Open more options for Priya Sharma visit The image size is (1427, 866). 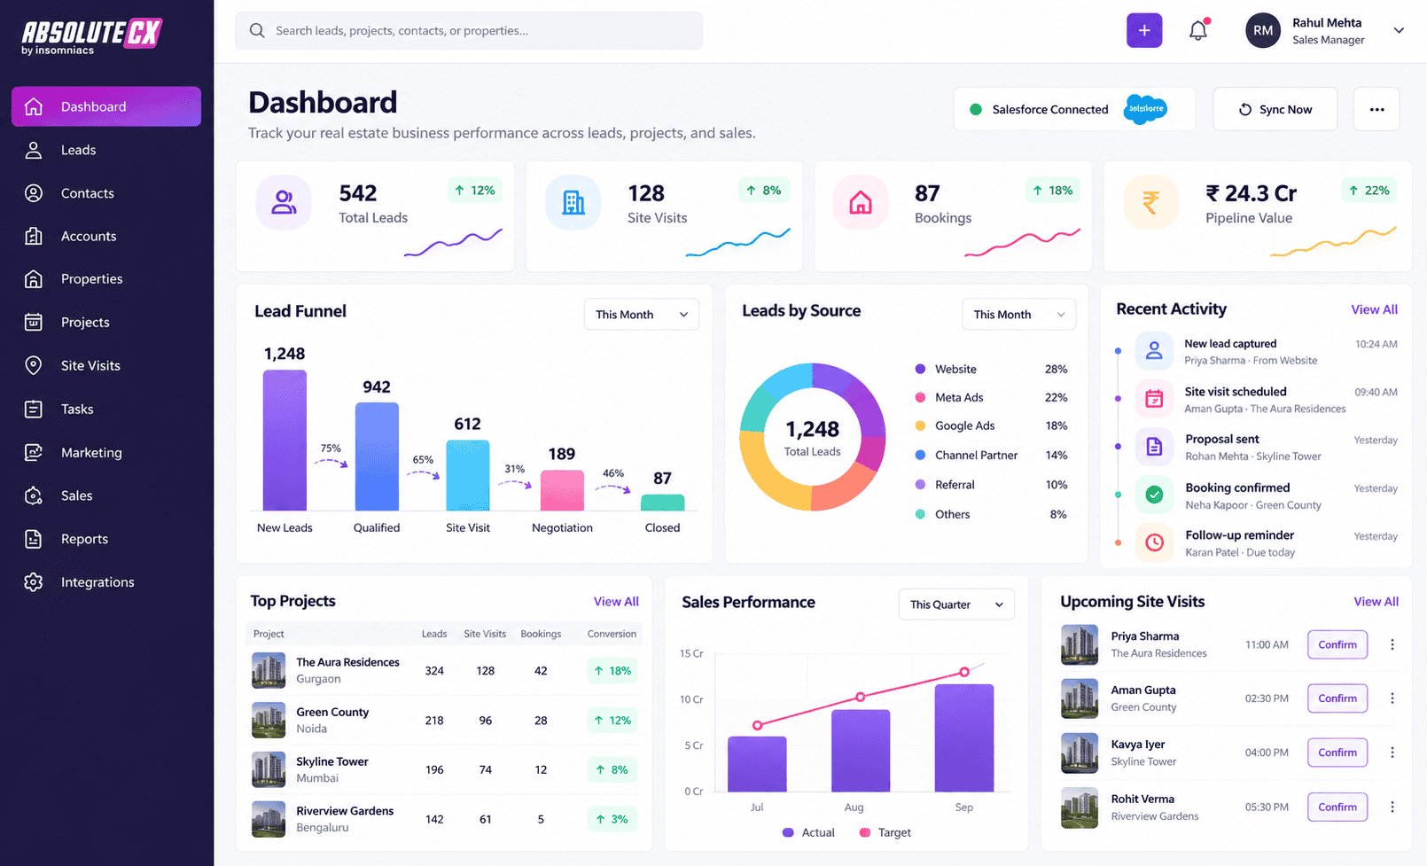pos(1392,644)
